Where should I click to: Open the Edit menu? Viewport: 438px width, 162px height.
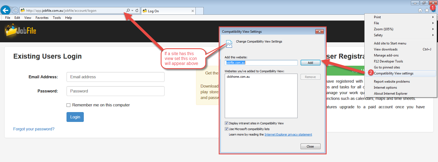17,18
